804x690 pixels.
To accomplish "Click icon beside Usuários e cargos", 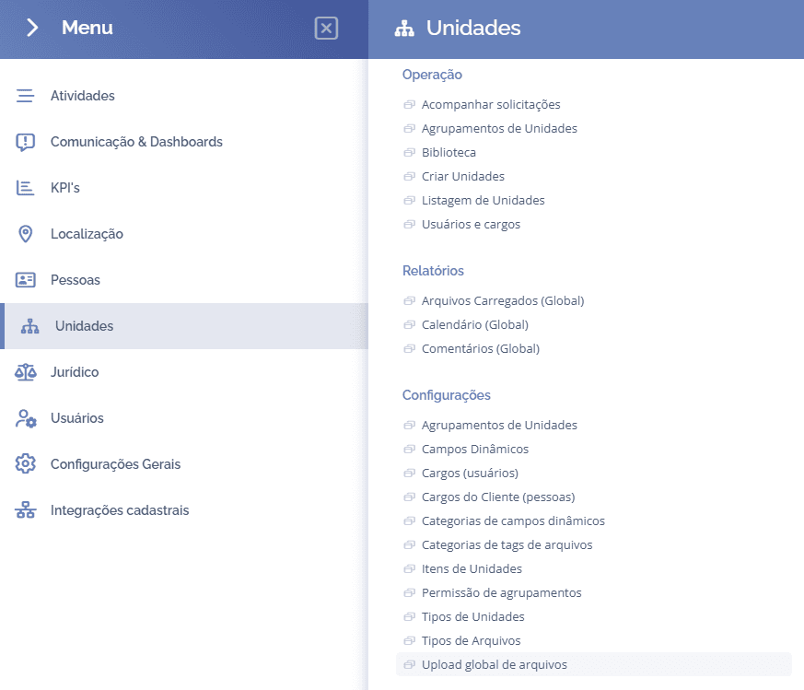I will pyautogui.click(x=409, y=224).
